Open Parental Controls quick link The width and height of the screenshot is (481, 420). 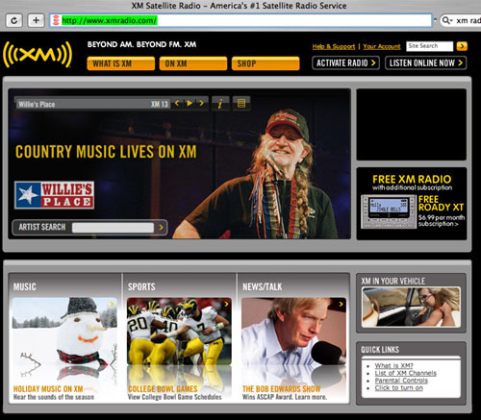pyautogui.click(x=401, y=381)
